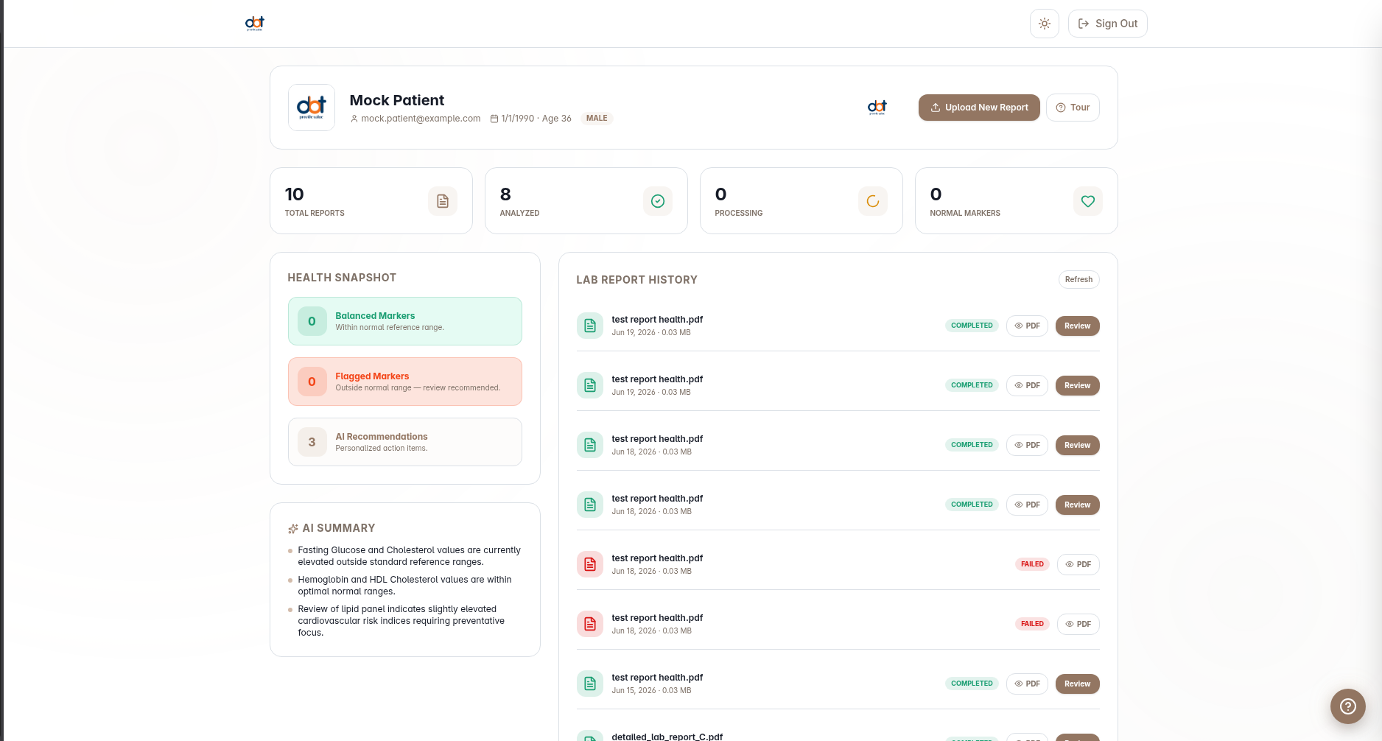Click the small dot logo beside Upload button

pyautogui.click(x=877, y=108)
